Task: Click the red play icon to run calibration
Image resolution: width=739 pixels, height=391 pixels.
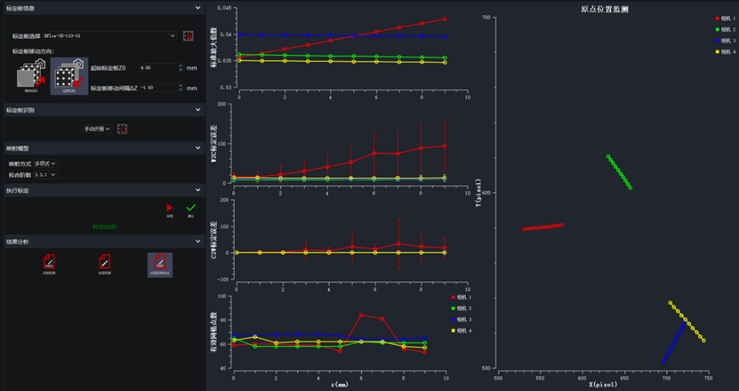Action: [x=170, y=207]
